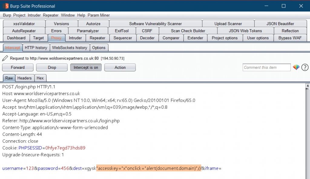The width and height of the screenshot is (310, 179).
Task: Open the Action dropdown menu
Action: pyautogui.click(x=120, y=67)
